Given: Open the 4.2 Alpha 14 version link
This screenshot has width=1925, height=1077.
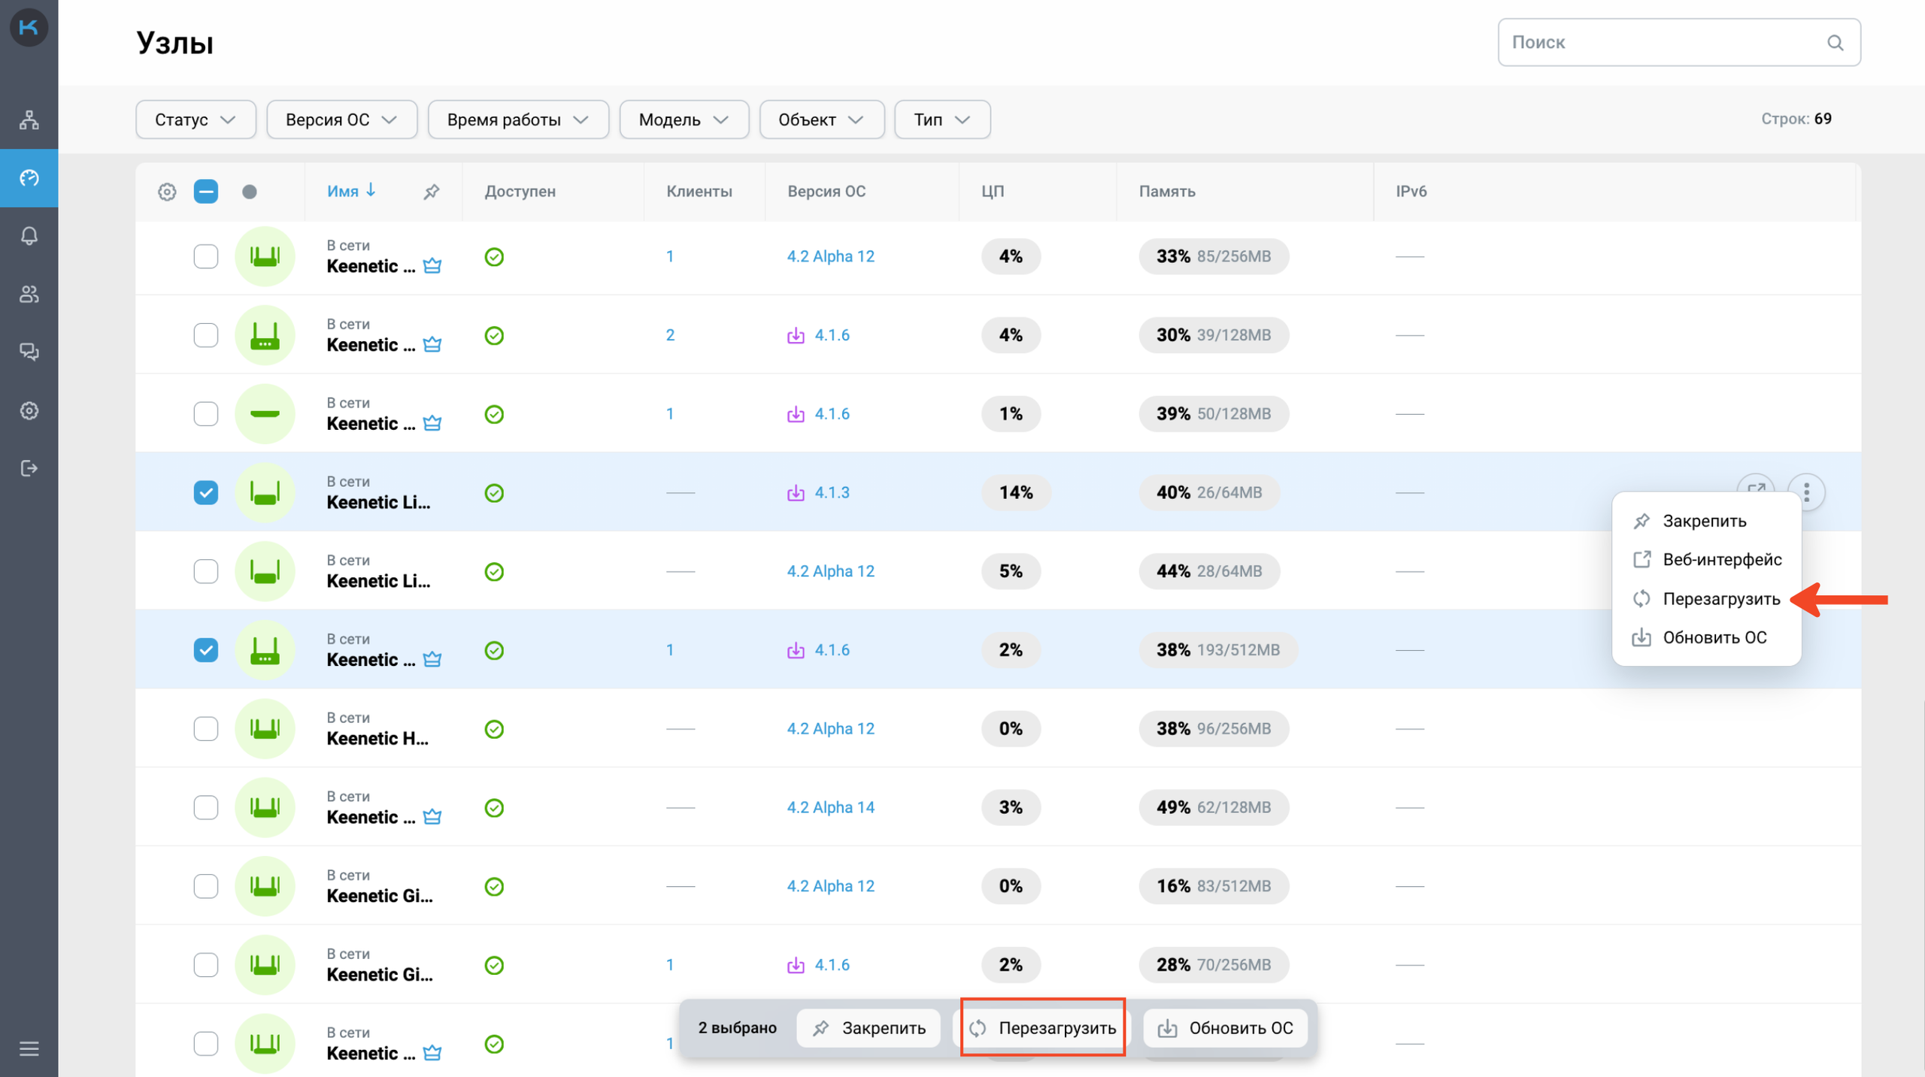Looking at the screenshot, I should pyautogui.click(x=830, y=807).
